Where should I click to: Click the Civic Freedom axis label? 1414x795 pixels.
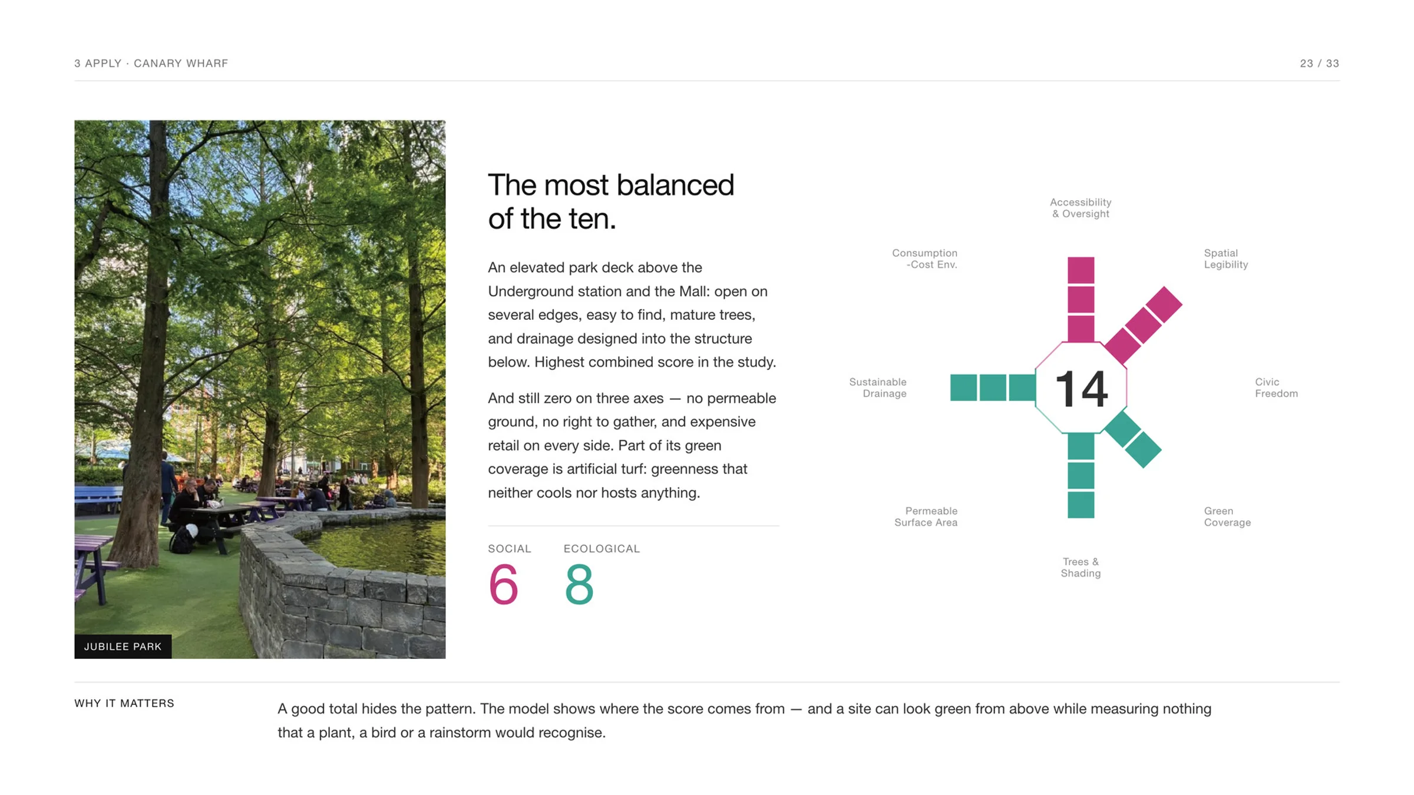1276,387
